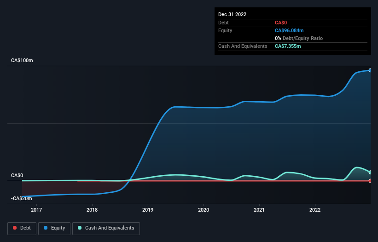Select the Cash endpoint marker on chart
Viewport: 378px width, 242px height.
click(370, 173)
